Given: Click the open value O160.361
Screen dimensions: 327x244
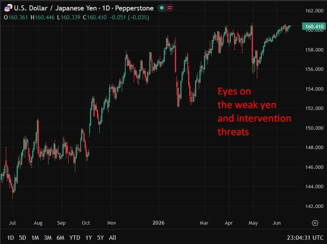Looking at the screenshot, I should click(x=16, y=17).
